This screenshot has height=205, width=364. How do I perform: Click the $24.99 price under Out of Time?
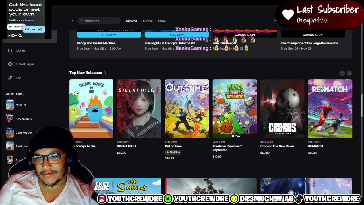[x=169, y=158]
